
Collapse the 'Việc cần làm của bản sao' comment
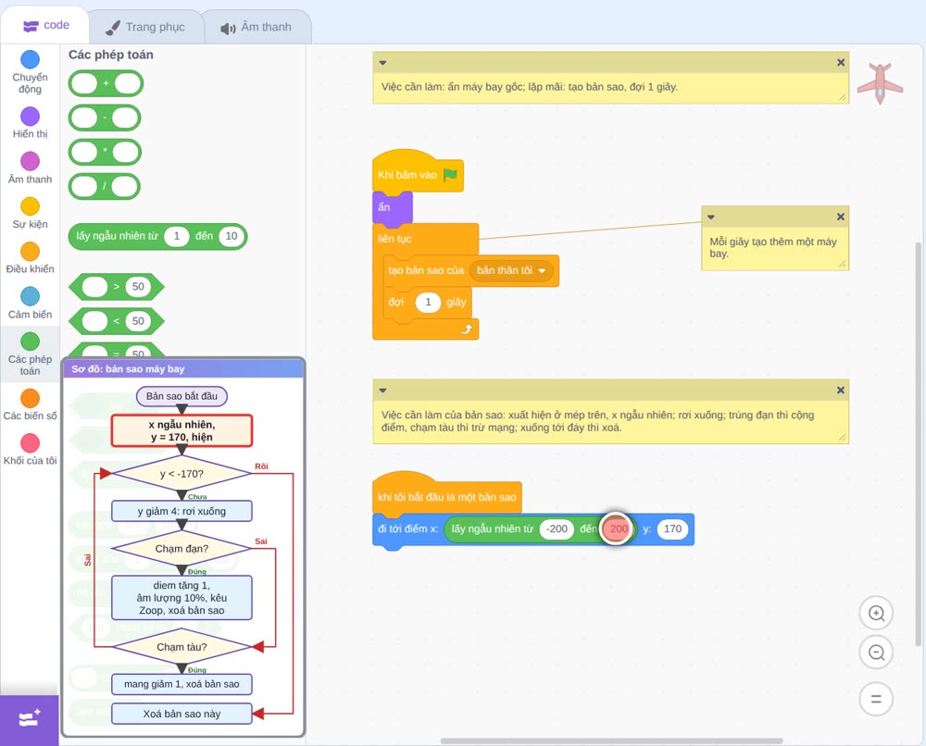tap(382, 390)
